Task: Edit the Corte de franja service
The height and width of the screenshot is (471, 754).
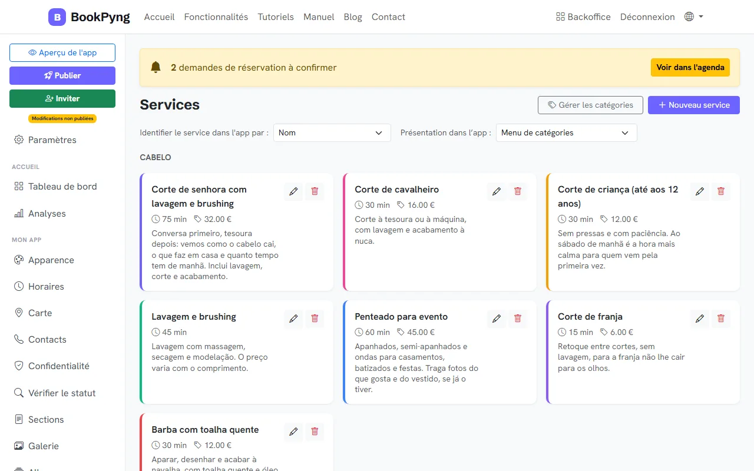Action: click(700, 319)
